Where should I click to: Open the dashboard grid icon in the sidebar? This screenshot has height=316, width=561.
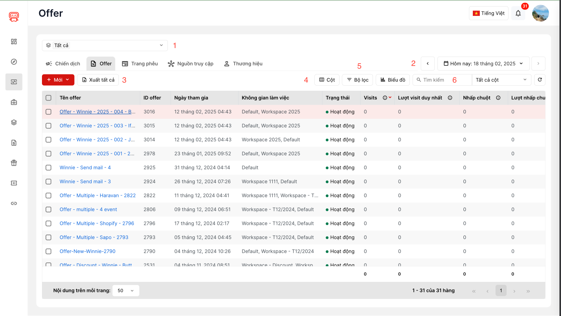tap(14, 41)
